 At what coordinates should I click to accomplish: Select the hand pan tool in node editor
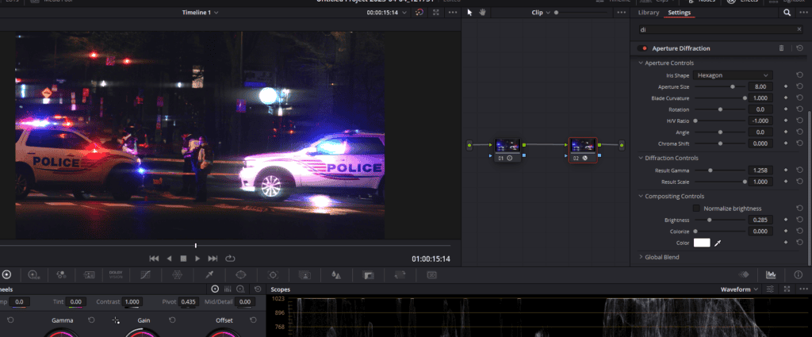pos(482,13)
